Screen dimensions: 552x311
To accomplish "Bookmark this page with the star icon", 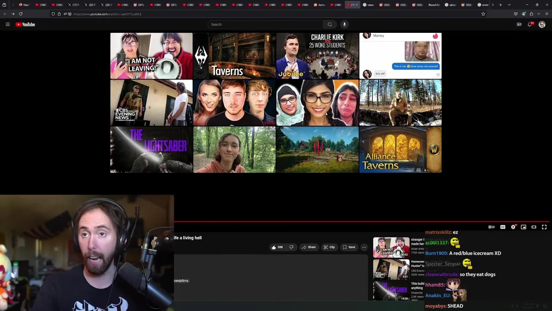I will [x=483, y=14].
